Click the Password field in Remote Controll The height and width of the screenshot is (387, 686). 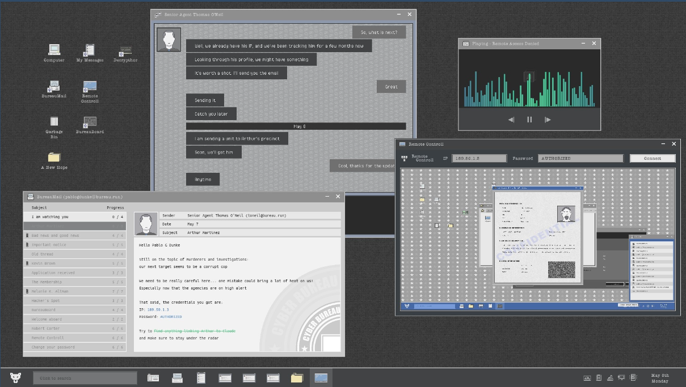(580, 159)
